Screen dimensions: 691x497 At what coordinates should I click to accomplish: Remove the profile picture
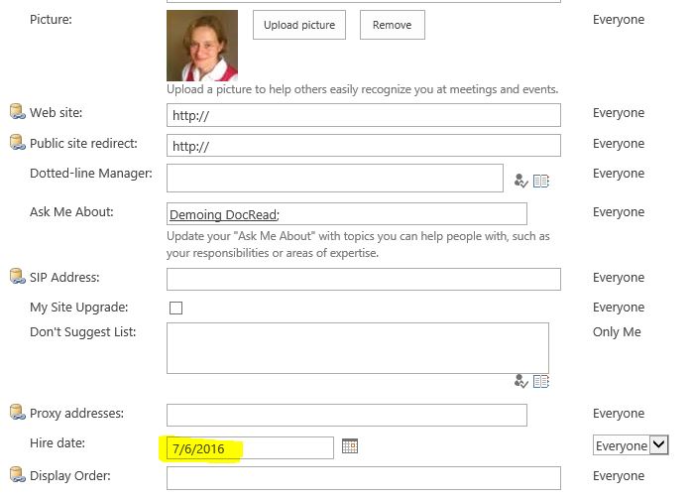[393, 25]
